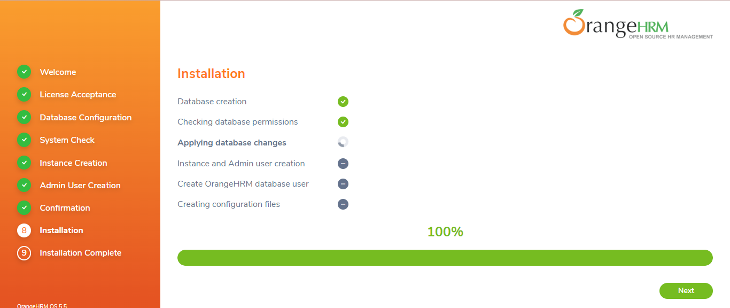This screenshot has height=308, width=730.
Task: Click the pending icon beside Instance and Admin user creation
Action: pos(343,163)
